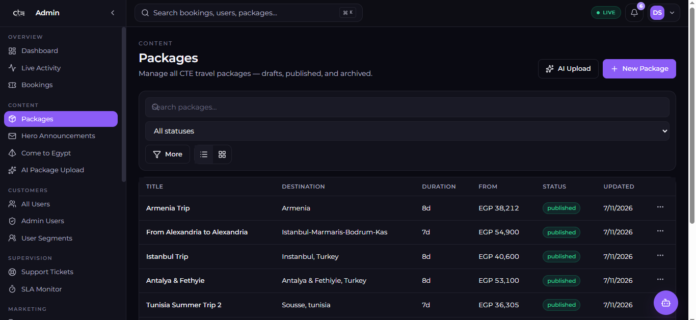696x320 pixels.
Task: Open actions menu for Istanbul Trip
Action: tap(660, 255)
